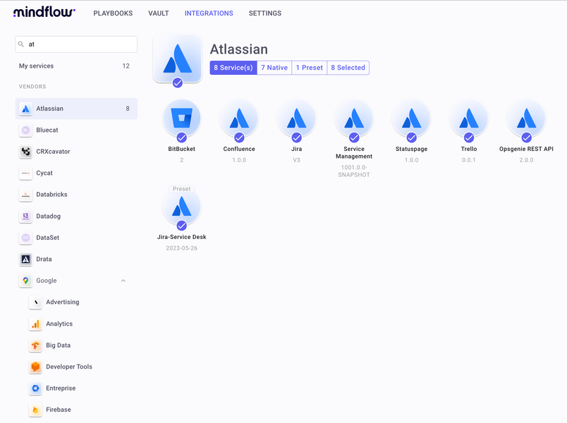
Task: Toggle the Jira checkmark badge
Action: [x=296, y=137]
